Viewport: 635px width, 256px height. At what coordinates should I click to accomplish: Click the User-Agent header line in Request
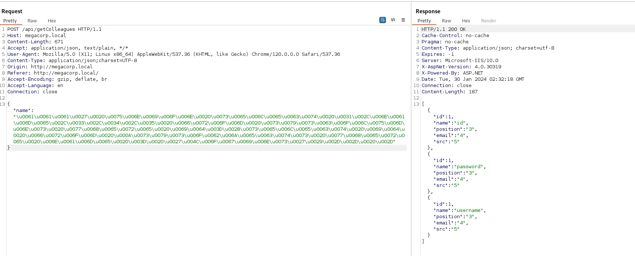(x=174, y=54)
